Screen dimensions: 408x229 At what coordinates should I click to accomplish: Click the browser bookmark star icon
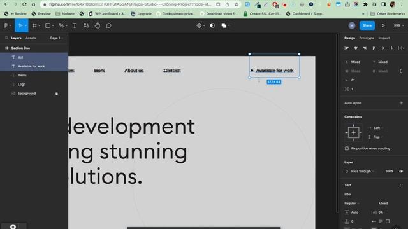[x=236, y=4]
